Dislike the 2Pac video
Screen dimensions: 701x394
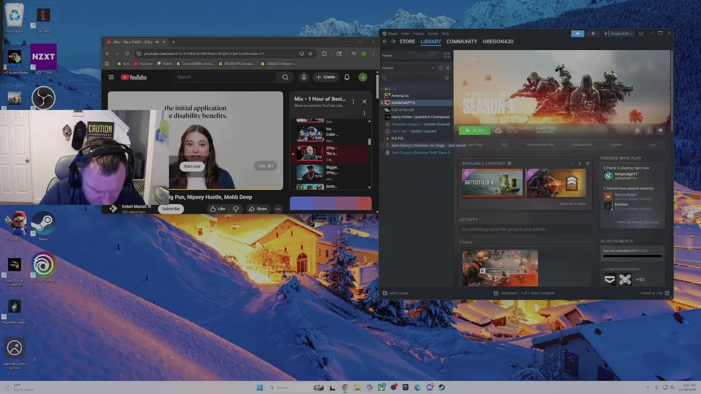[236, 208]
